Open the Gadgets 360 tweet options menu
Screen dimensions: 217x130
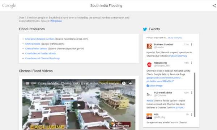192,63
